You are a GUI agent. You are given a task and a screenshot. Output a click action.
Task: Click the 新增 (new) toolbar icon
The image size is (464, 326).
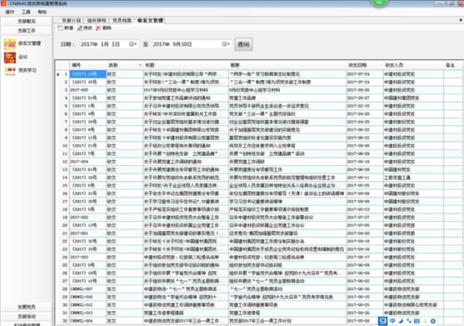point(60,28)
